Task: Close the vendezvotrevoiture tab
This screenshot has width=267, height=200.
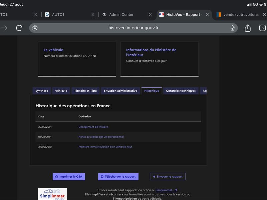Action: 264,15
